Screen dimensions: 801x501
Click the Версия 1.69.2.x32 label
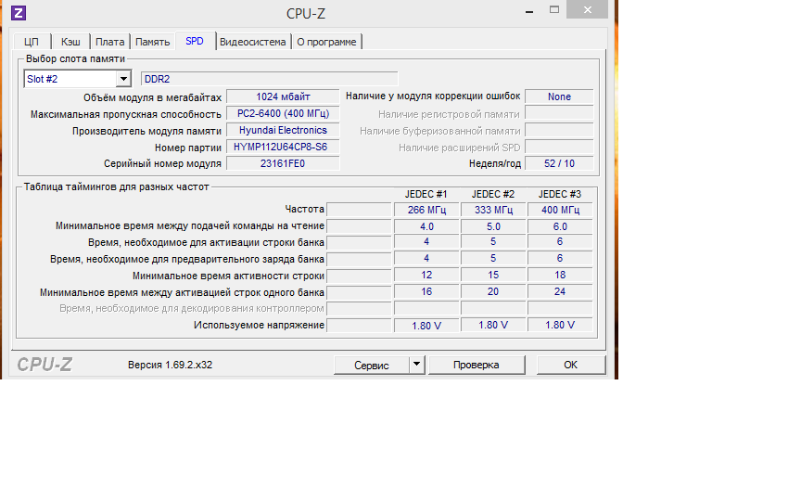(170, 365)
